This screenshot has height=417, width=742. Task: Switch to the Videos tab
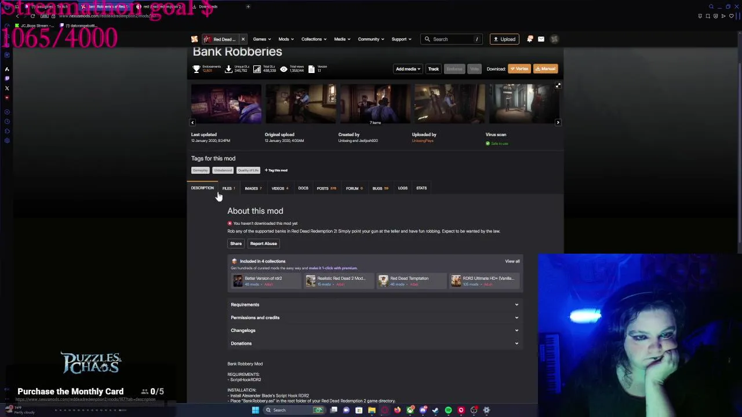click(x=279, y=188)
